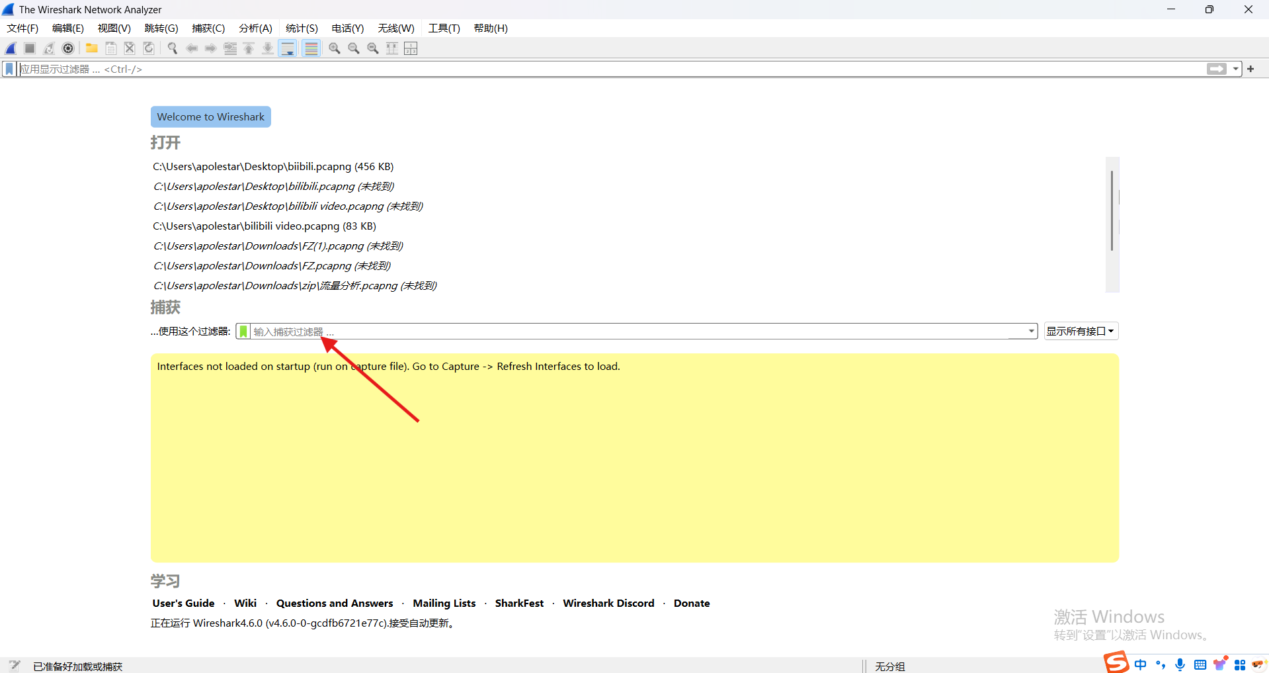Click the zoom in text icon
The width and height of the screenshot is (1269, 673).
[x=335, y=48]
